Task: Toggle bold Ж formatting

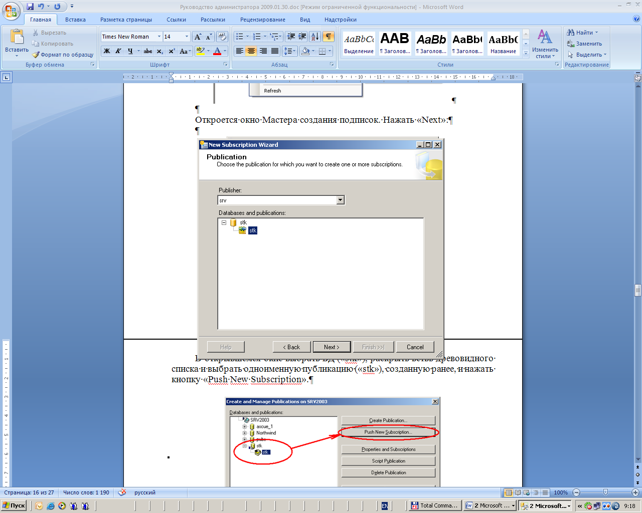Action: (107, 51)
